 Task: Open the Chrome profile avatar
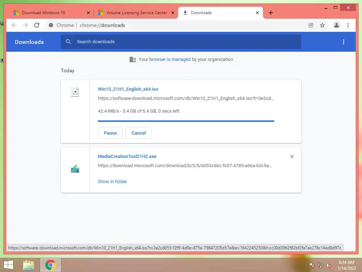(x=337, y=25)
